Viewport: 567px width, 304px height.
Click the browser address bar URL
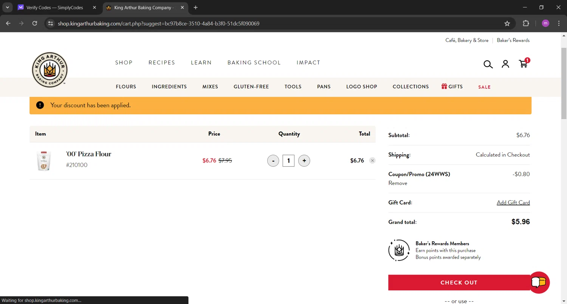(x=158, y=23)
